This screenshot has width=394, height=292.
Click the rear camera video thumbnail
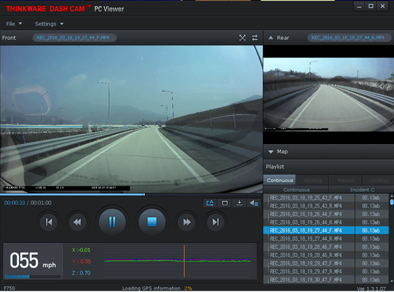[329, 95]
